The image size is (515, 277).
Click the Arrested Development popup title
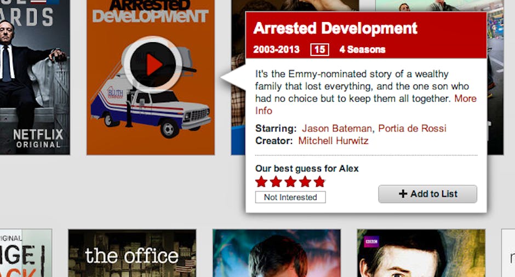pyautogui.click(x=335, y=28)
